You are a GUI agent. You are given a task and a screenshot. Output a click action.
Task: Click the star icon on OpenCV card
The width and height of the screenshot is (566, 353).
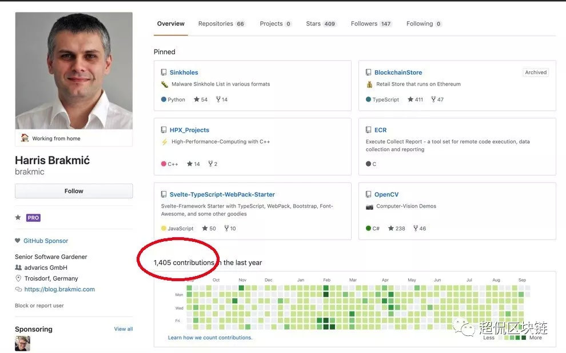pyautogui.click(x=391, y=228)
